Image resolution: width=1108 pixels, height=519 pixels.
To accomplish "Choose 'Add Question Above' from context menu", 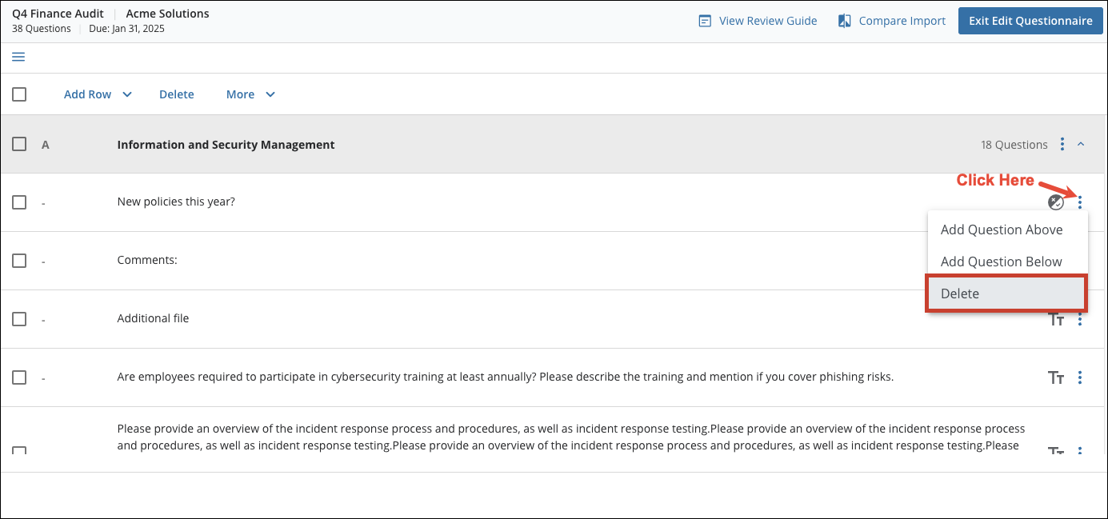I will (1002, 230).
